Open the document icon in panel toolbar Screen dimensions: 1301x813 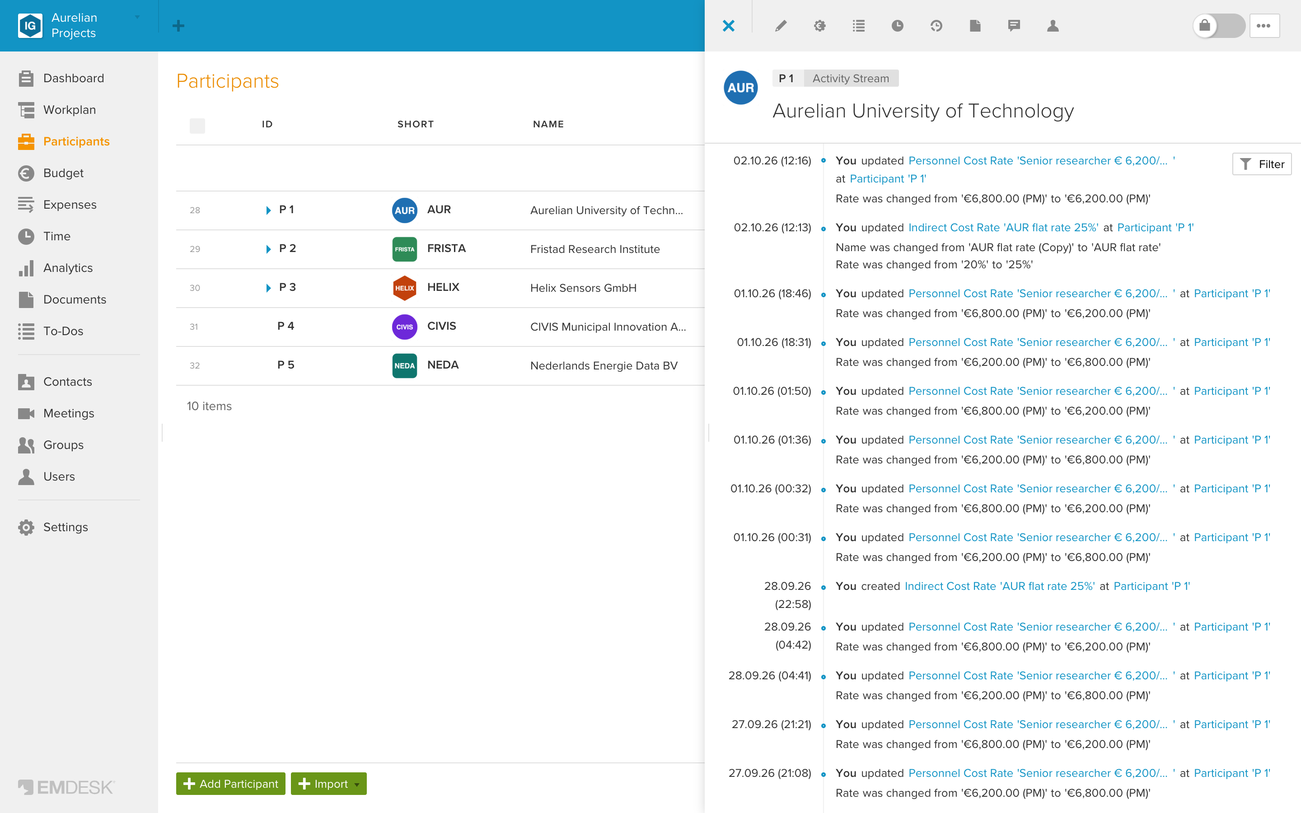click(x=975, y=26)
